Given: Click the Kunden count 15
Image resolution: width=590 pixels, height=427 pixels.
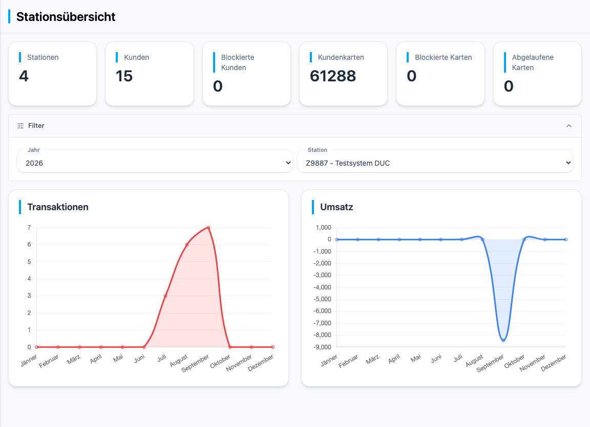Looking at the screenshot, I should (124, 76).
